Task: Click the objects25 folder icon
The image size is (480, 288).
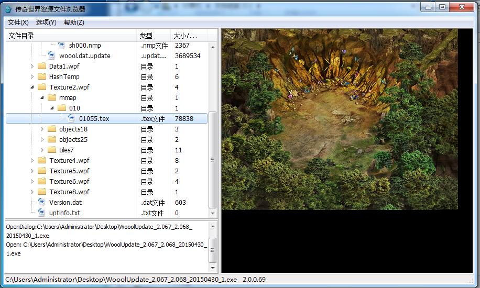Action: pyautogui.click(x=52, y=139)
